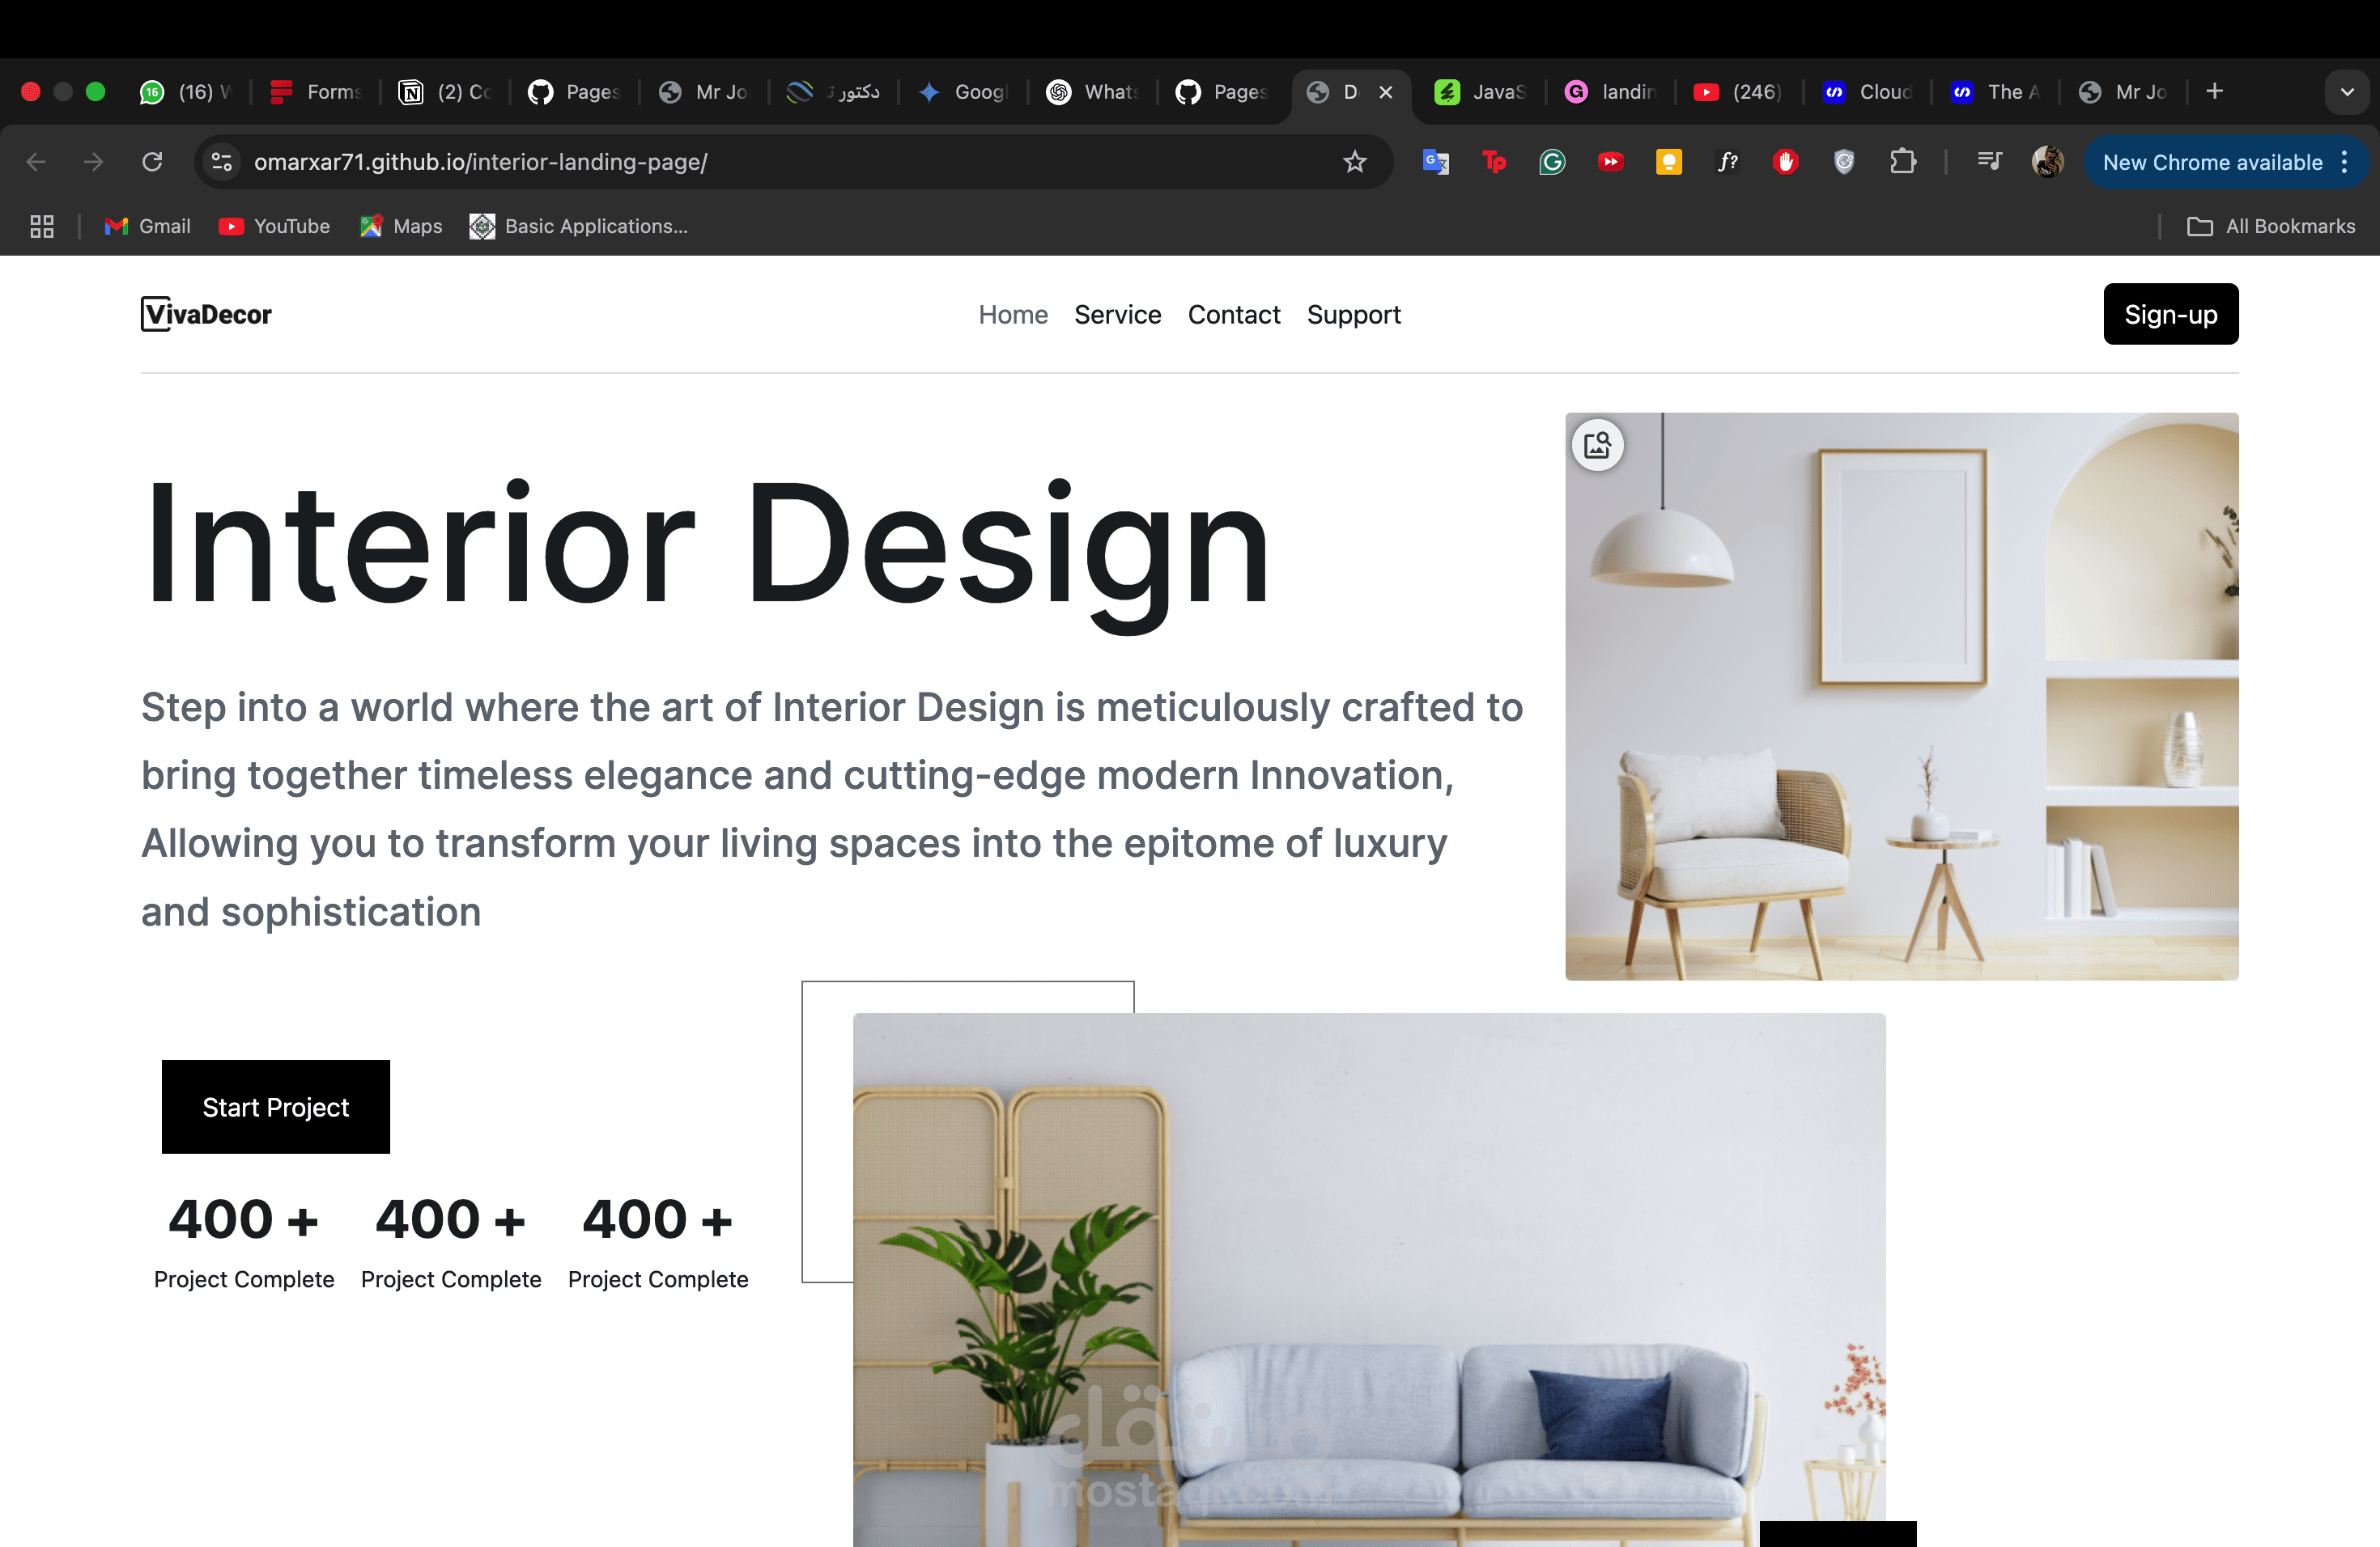Open the Google Keep extension

coord(1669,162)
